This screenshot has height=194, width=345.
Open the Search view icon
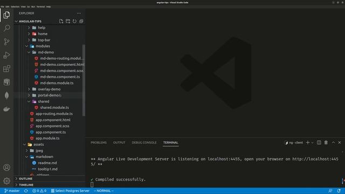(x=6, y=28)
